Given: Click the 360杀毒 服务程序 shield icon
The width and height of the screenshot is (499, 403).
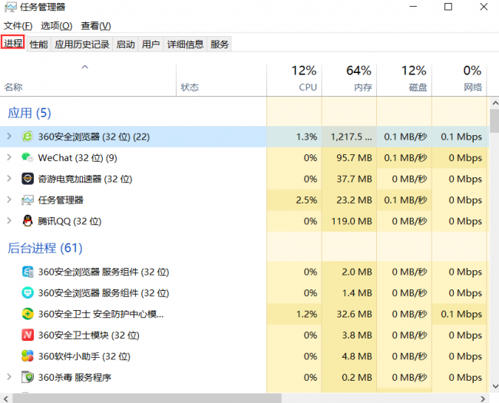Looking at the screenshot, I should pos(28,377).
